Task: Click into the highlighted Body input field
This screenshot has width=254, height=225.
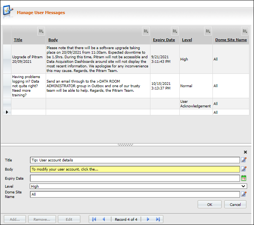Action: click(x=135, y=169)
